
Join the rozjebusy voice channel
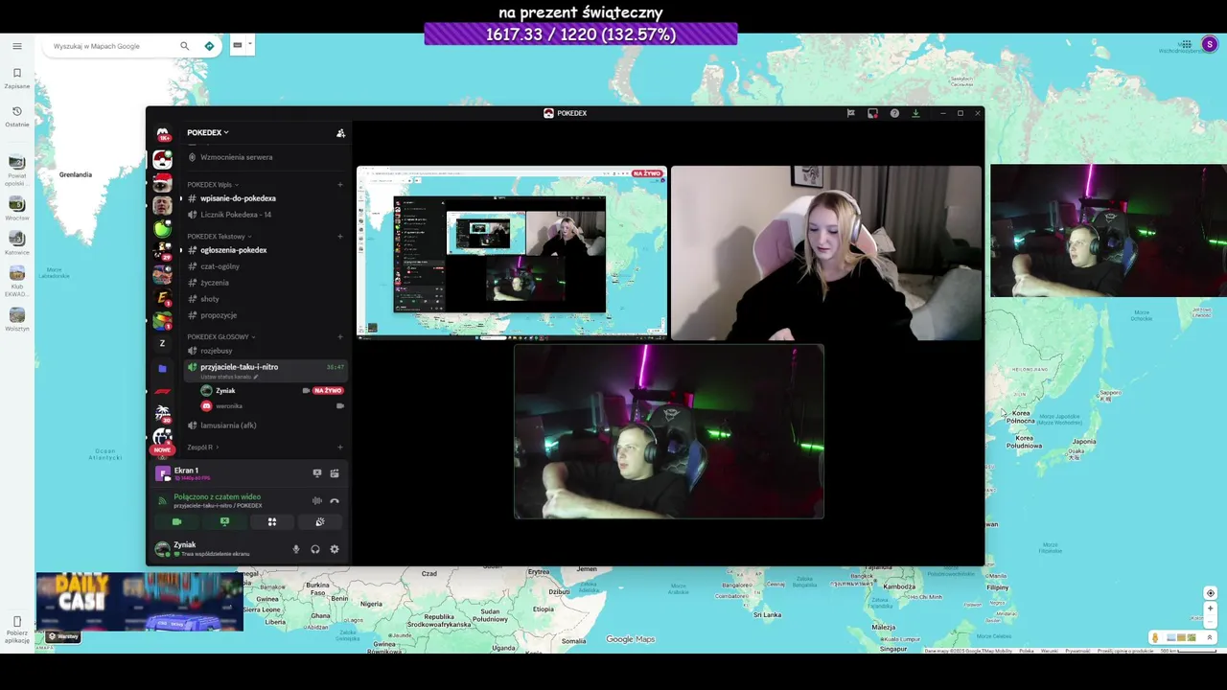click(265, 351)
